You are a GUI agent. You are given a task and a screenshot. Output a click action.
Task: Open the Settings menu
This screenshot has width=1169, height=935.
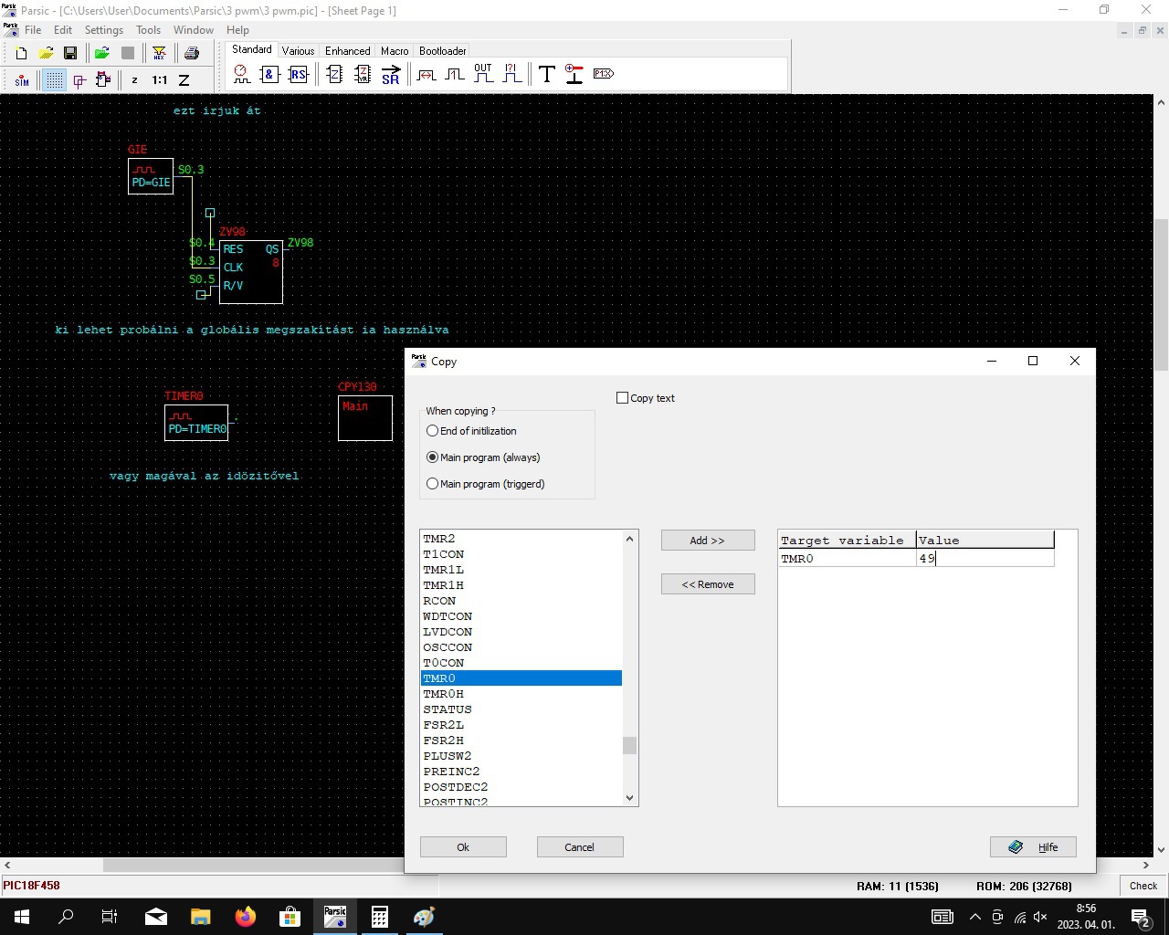click(103, 30)
